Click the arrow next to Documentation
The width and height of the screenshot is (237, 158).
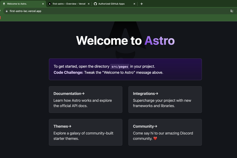point(83,94)
